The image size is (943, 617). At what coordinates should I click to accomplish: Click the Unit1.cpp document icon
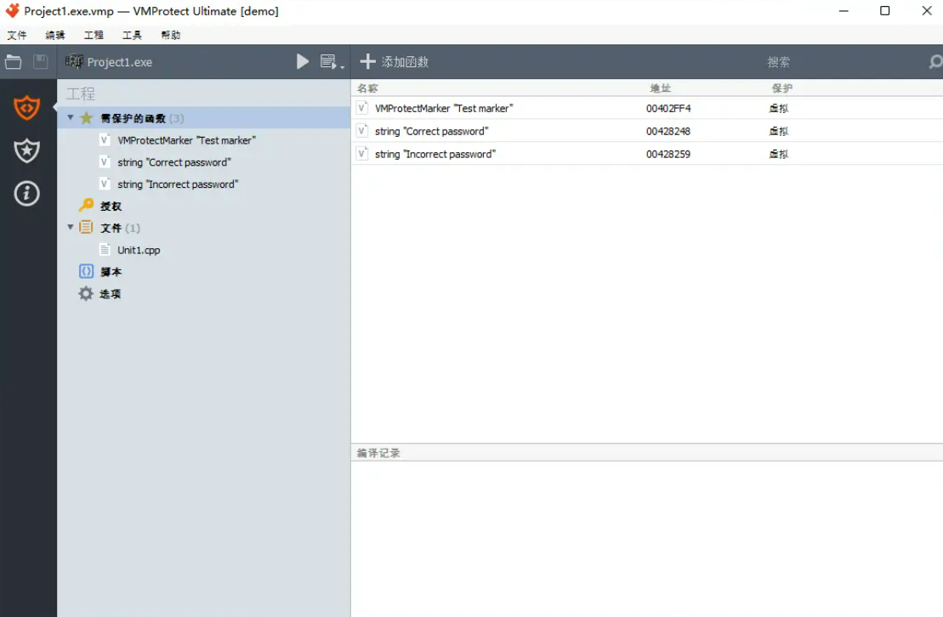(105, 250)
